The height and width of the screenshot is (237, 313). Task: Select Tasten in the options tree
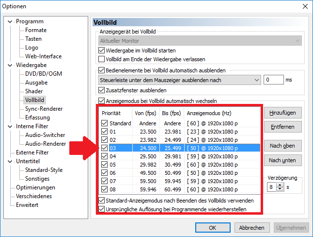33,39
